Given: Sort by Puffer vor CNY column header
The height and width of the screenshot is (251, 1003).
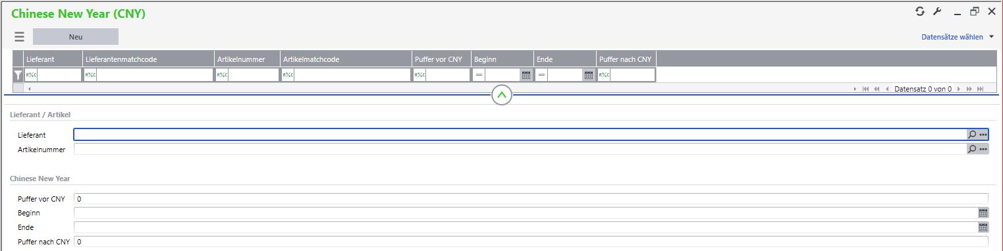Looking at the screenshot, I should tap(441, 59).
